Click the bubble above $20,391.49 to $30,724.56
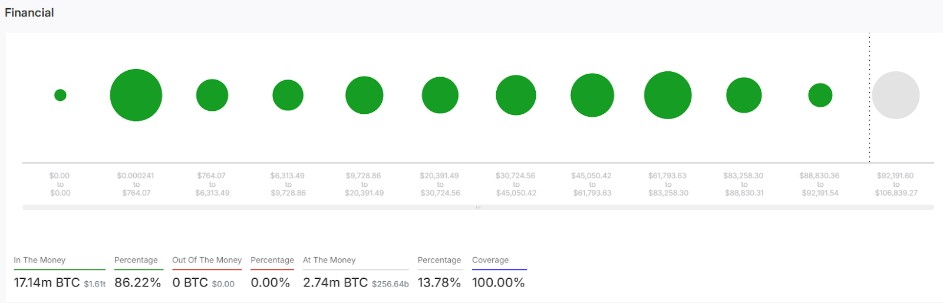 [x=440, y=95]
